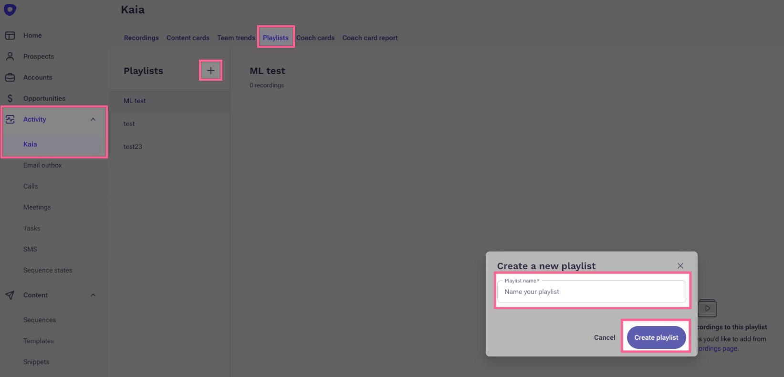Click the Activity section label

[x=35, y=119]
